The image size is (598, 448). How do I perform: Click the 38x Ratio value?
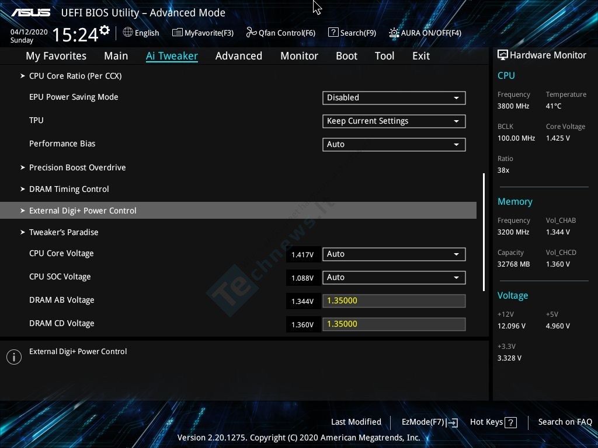pos(503,170)
